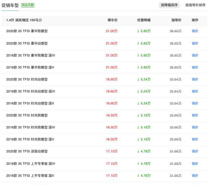
Task: Click 23.66万 guide price of 2018款 时尚致雅型 国V
Action: click(x=176, y=139)
